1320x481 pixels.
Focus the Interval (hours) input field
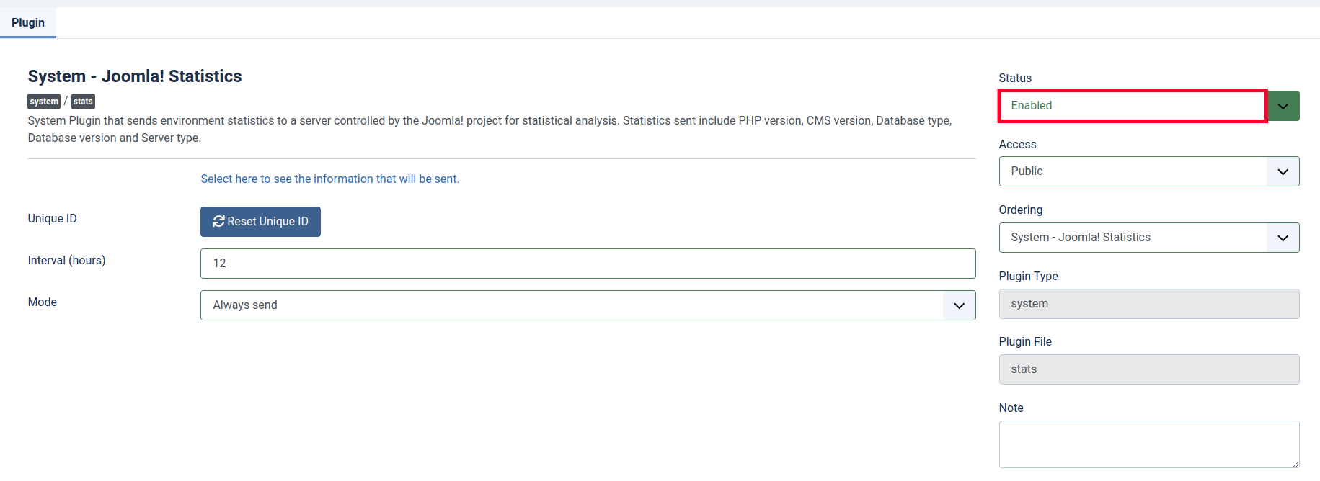tap(588, 264)
